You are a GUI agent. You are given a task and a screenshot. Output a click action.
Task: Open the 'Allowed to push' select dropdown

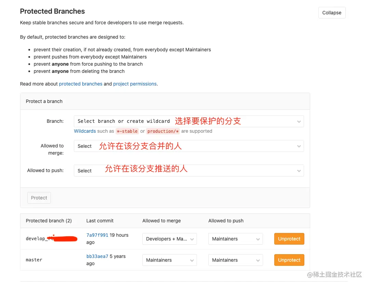pos(189,170)
